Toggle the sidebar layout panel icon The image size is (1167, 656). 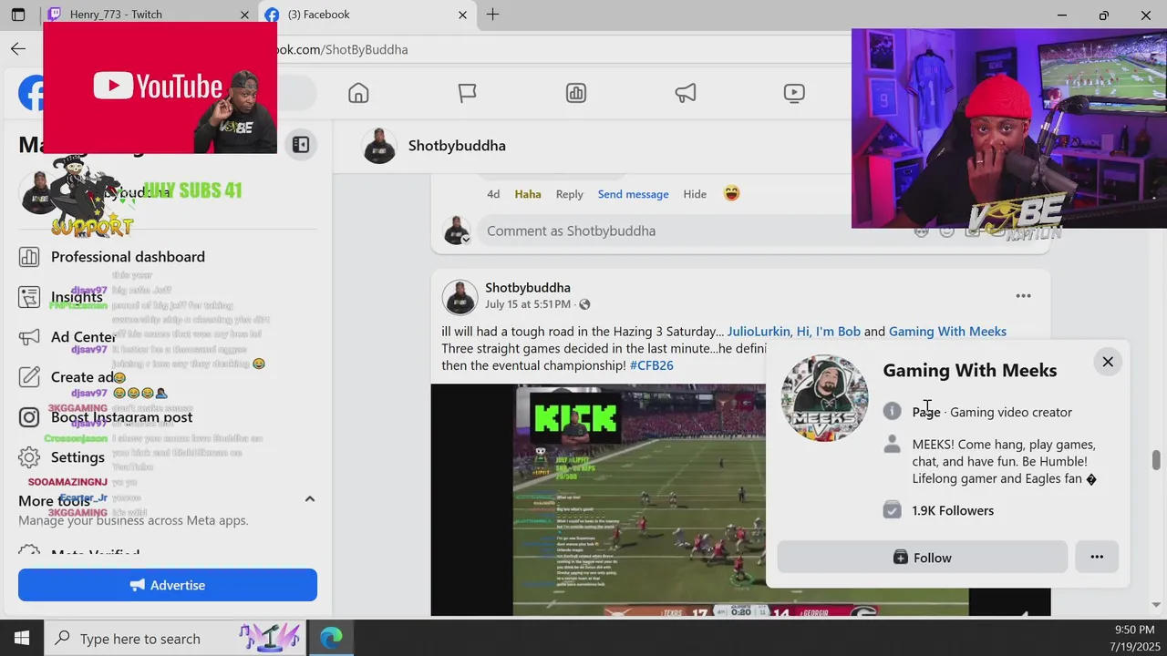(300, 145)
